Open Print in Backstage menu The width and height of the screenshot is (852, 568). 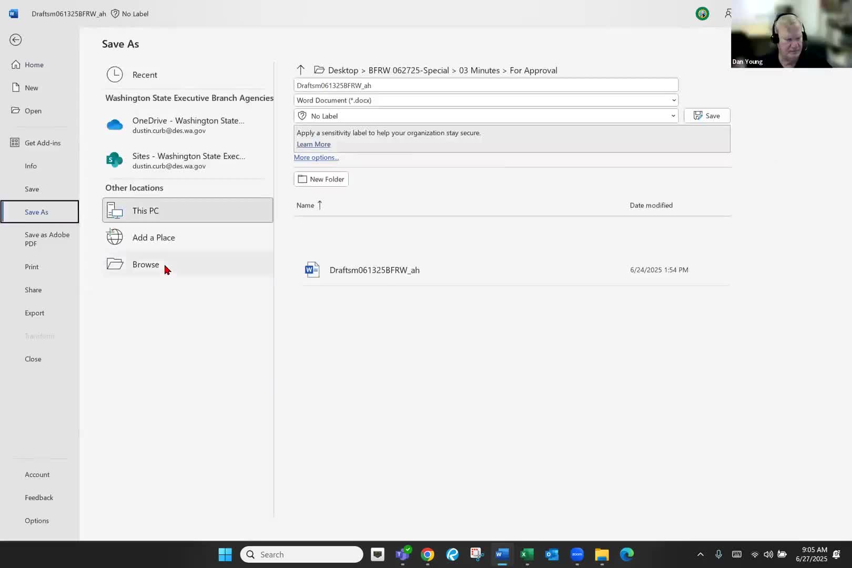tap(32, 267)
